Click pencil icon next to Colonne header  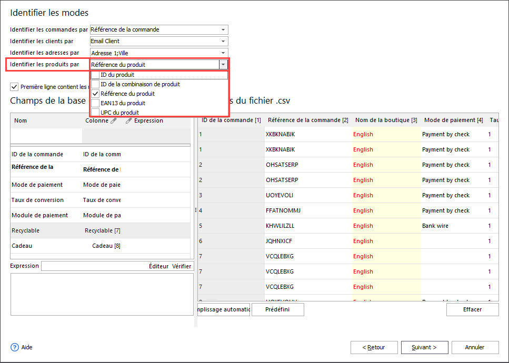[x=113, y=120]
